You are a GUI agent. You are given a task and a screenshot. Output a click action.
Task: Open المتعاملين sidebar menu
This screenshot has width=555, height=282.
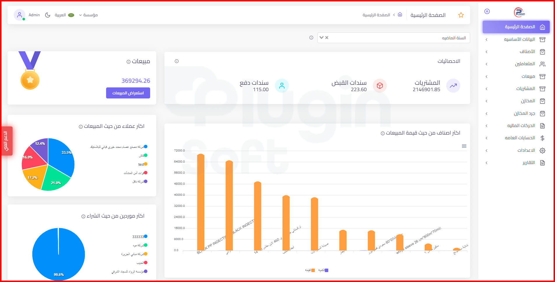(x=516, y=64)
